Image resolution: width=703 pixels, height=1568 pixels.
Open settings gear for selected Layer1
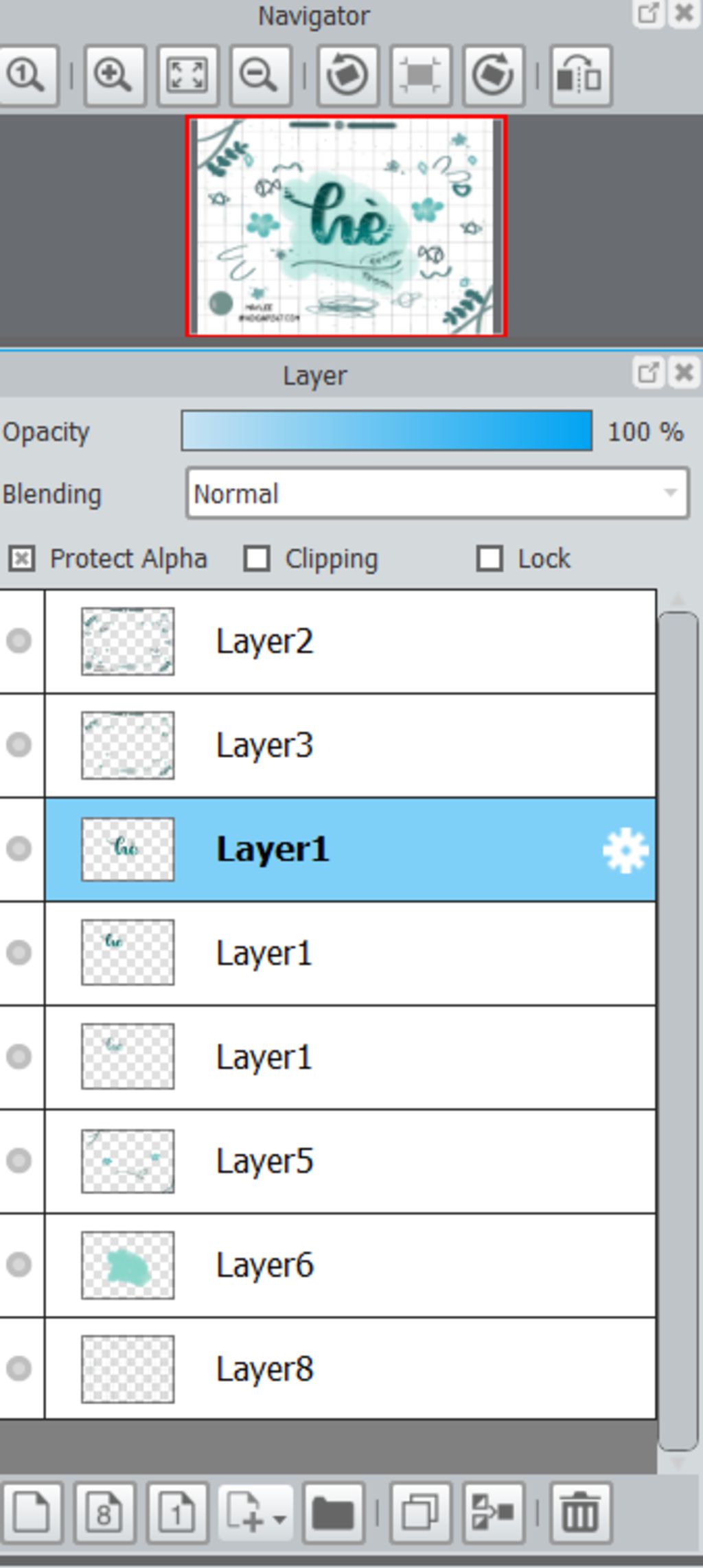coord(625,851)
